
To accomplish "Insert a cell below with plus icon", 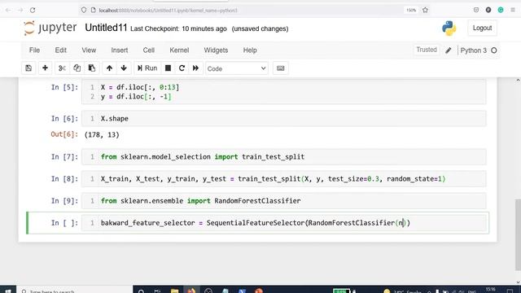I will pyautogui.click(x=45, y=68).
